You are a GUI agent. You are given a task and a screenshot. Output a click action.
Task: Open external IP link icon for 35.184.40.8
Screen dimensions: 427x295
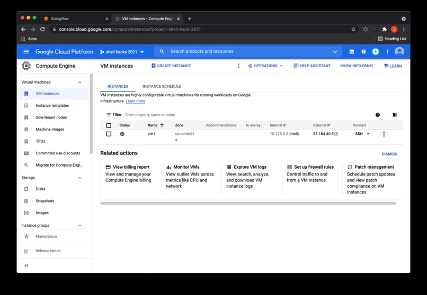point(336,134)
